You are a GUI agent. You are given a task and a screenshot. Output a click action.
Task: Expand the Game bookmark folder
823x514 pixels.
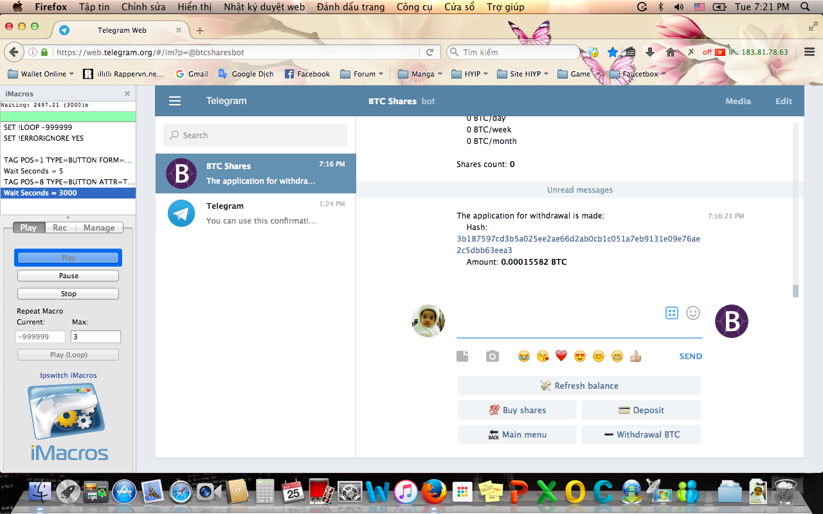pos(578,74)
